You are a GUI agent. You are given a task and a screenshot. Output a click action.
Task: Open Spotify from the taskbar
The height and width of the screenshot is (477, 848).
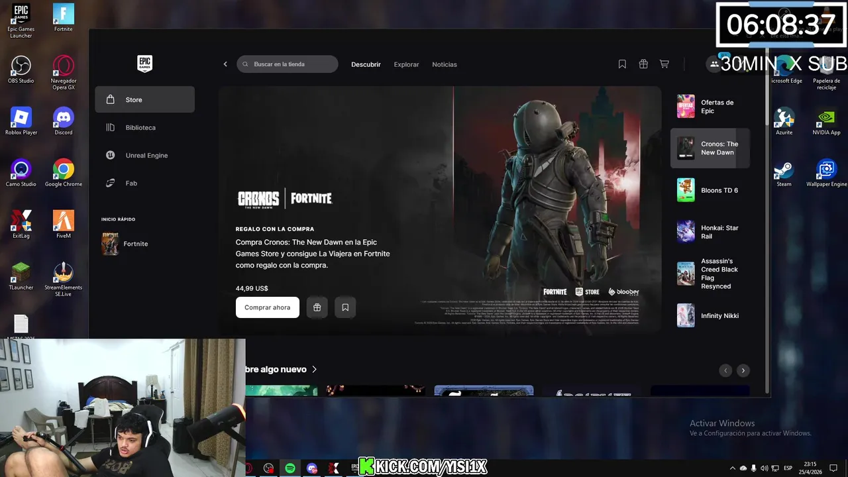[x=290, y=468]
